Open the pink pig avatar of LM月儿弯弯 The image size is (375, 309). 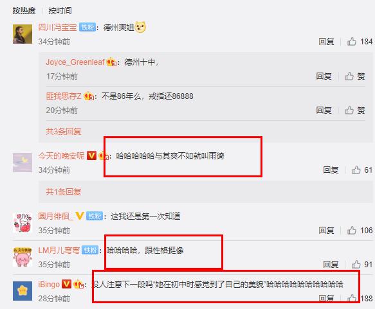tap(23, 257)
